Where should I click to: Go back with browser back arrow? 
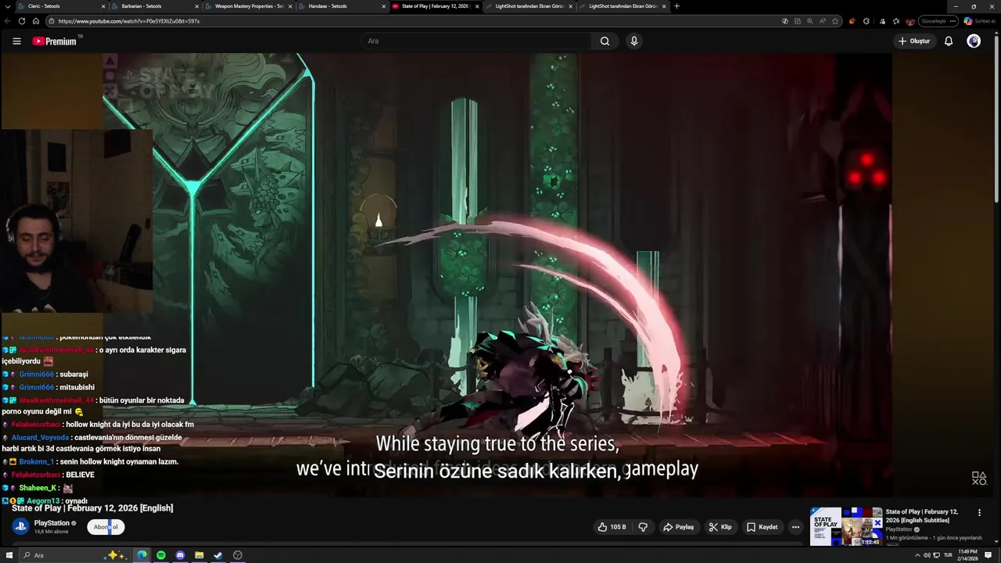click(8, 21)
